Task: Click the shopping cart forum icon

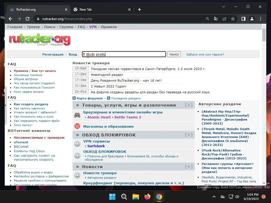Action: 77,126
